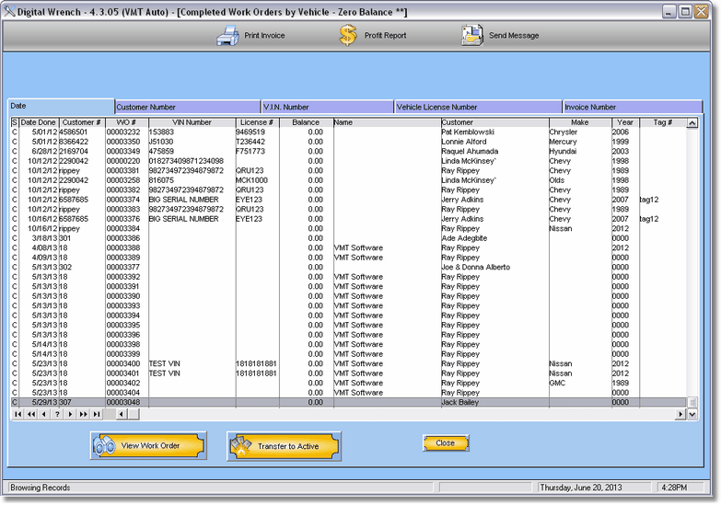Screen dimensions: 721x505
Task: Click the yellow Close button
Action: coord(446,443)
